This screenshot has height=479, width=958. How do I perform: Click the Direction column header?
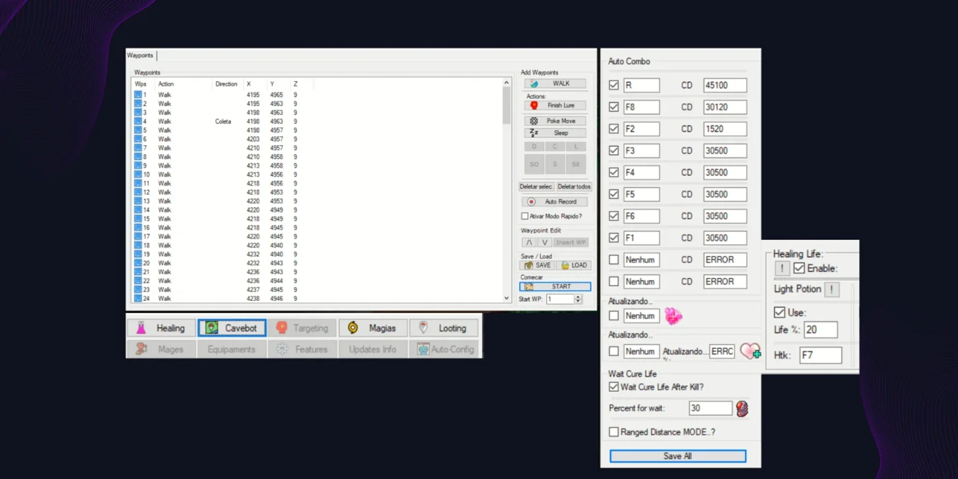click(x=226, y=84)
